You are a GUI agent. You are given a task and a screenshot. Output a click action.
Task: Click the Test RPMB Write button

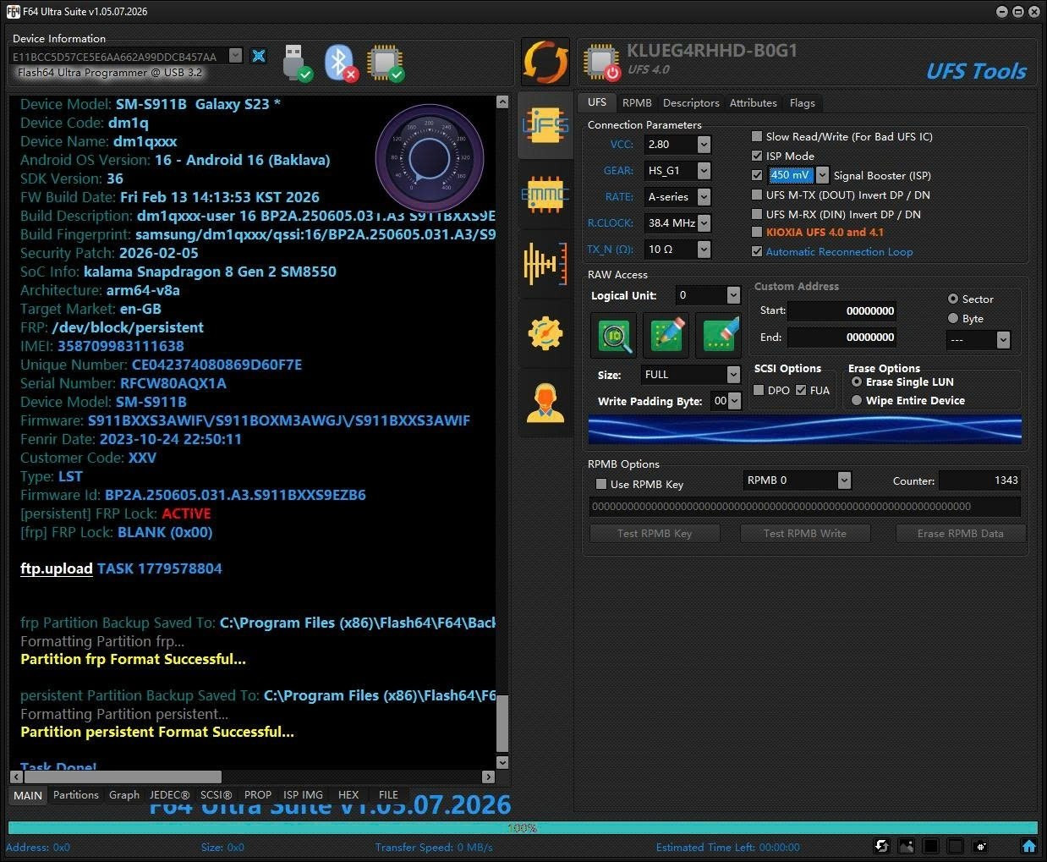click(804, 533)
